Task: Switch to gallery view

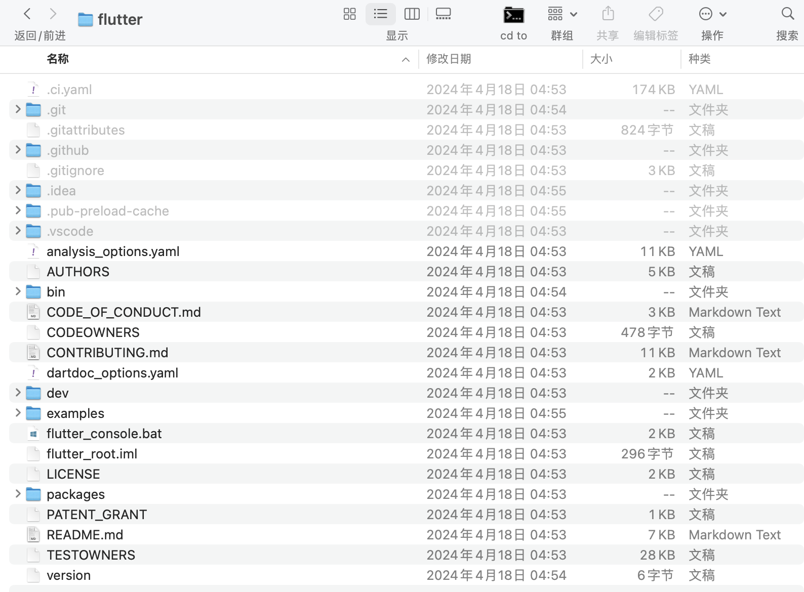Action: tap(443, 14)
